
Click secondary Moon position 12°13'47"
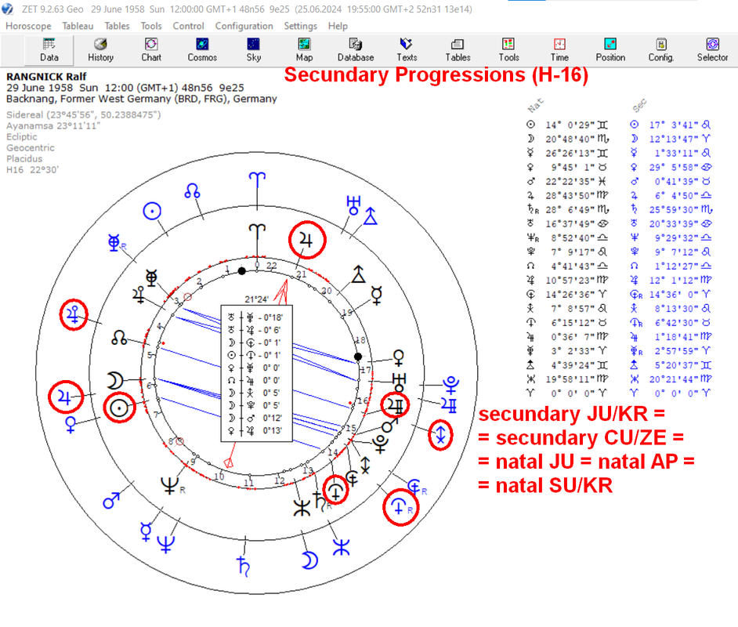tap(674, 139)
